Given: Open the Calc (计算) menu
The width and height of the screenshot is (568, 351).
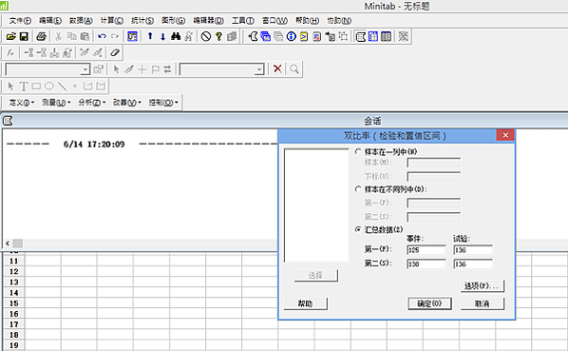Looking at the screenshot, I should tap(111, 21).
